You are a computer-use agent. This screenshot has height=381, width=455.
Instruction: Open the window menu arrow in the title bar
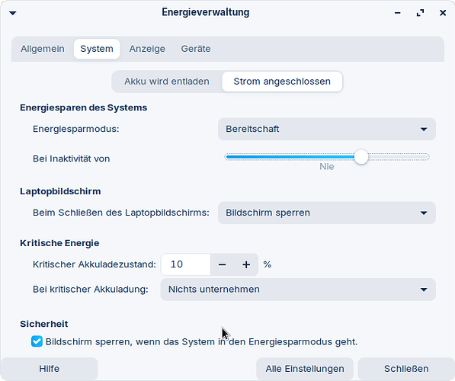point(13,13)
